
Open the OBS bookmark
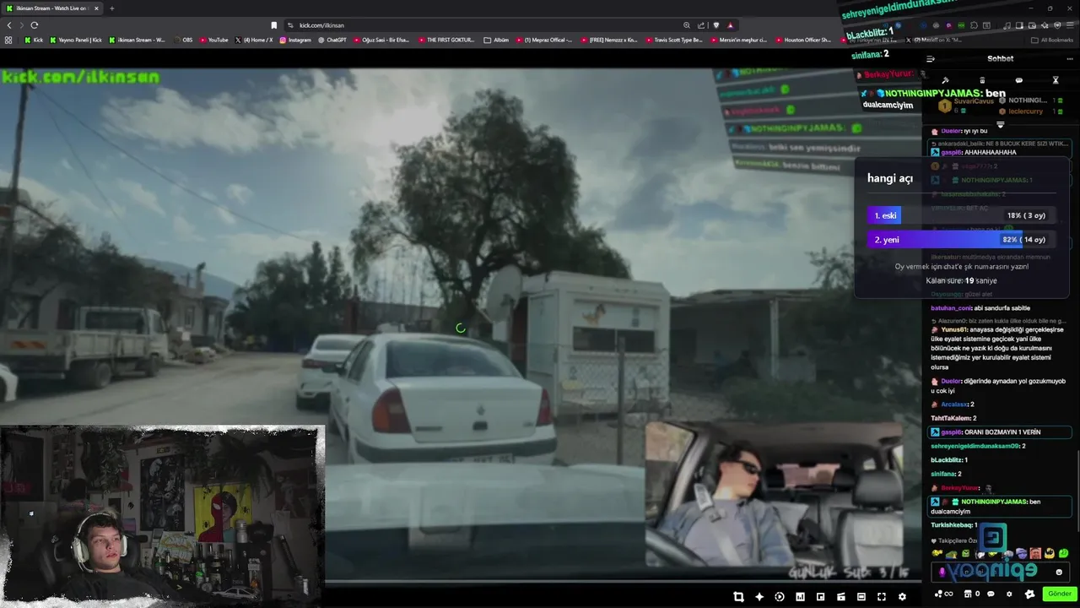(x=183, y=40)
